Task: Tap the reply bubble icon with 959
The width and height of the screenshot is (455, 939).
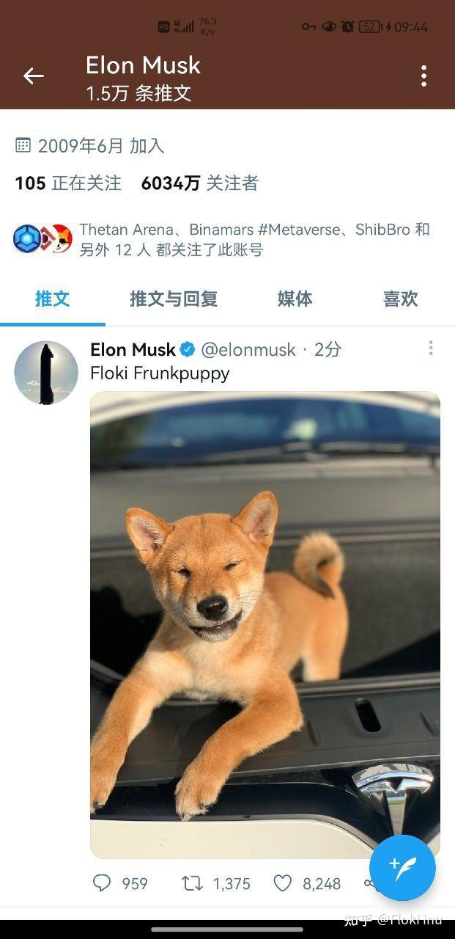Action: point(102,883)
